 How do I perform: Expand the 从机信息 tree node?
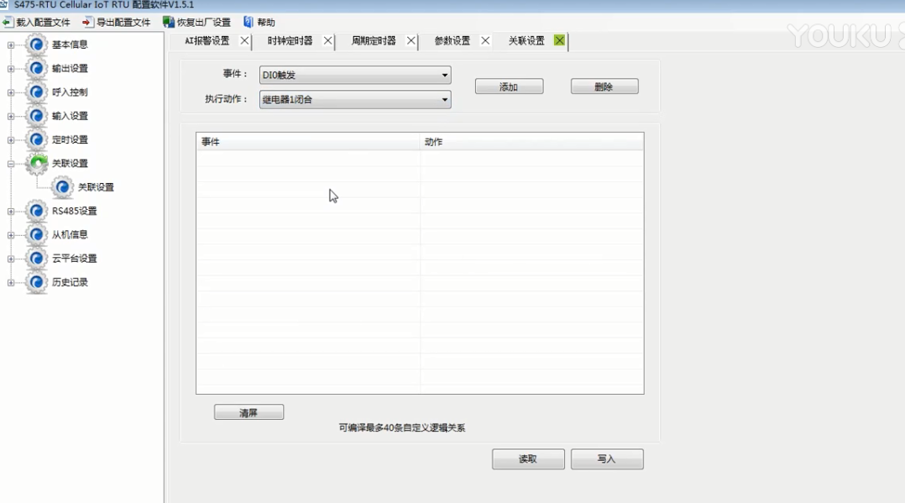11,235
